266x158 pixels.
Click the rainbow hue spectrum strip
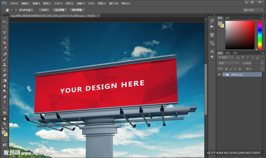point(260,35)
